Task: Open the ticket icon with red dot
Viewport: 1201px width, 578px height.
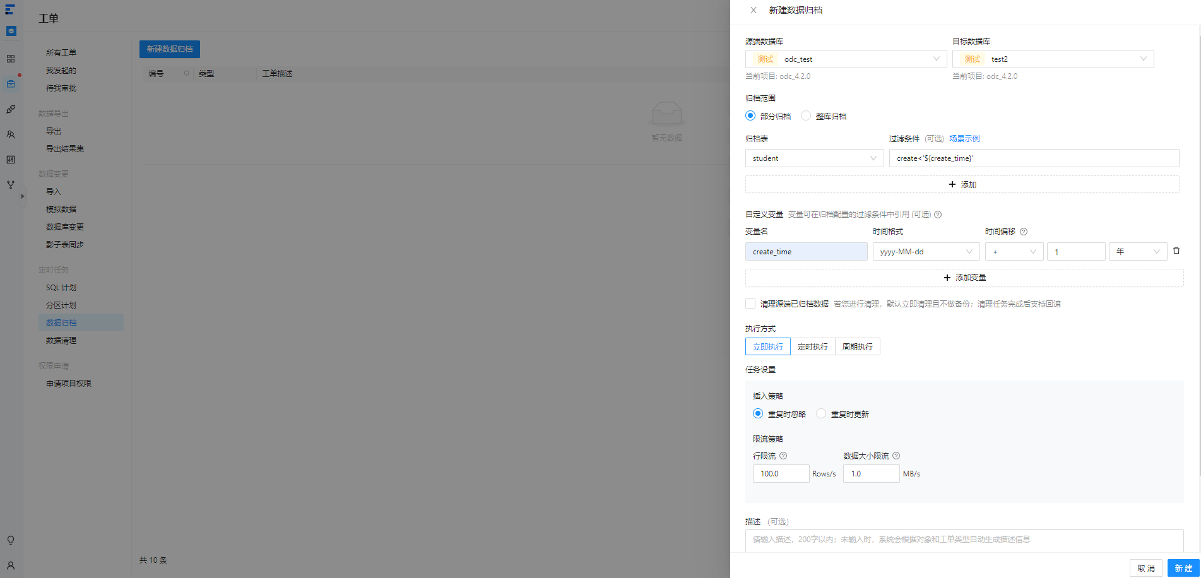Action: click(11, 84)
